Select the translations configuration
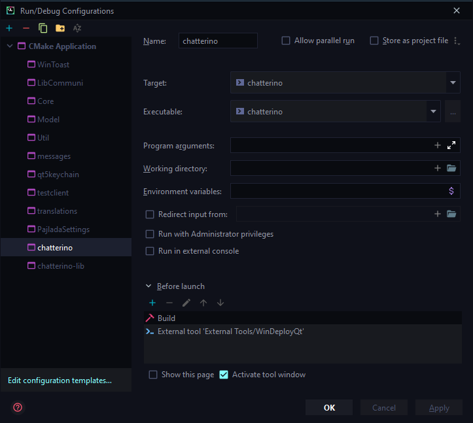This screenshot has height=423, width=473. tap(66, 211)
